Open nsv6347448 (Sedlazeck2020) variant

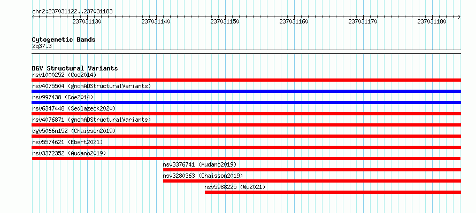[x=74, y=108]
